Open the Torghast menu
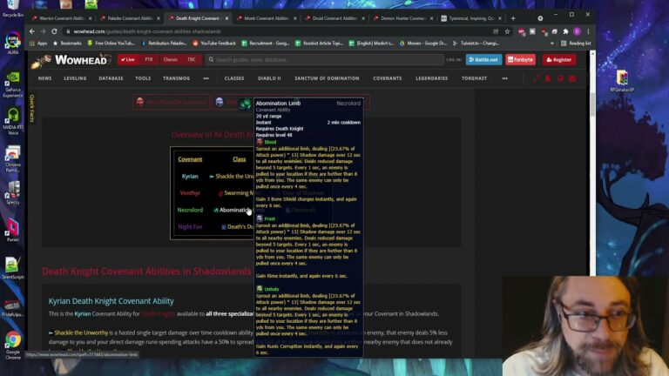This screenshot has width=669, height=376. (474, 78)
